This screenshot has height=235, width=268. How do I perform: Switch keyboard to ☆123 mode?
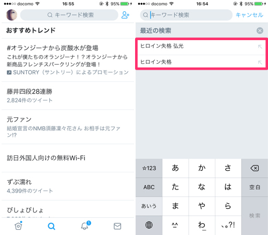click(x=149, y=168)
